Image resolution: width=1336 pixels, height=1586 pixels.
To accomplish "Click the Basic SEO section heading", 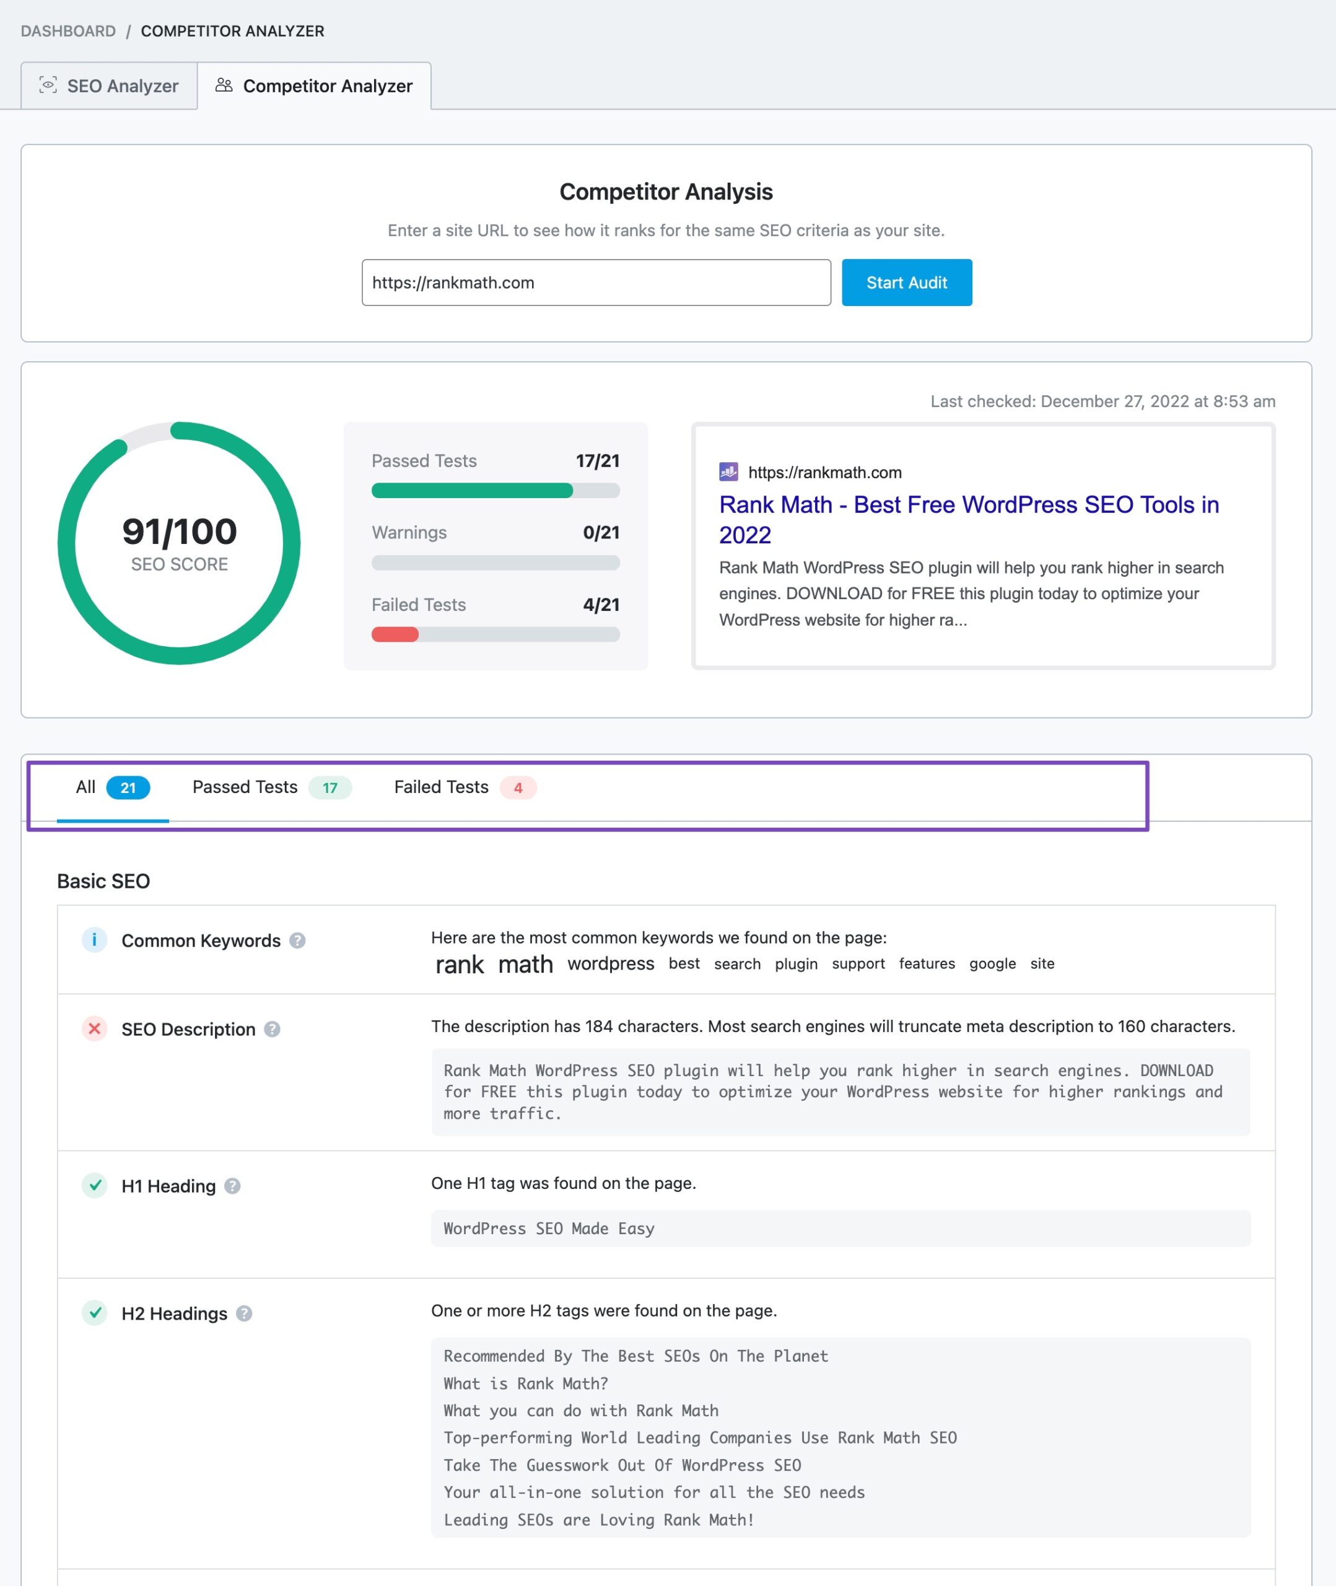I will (x=104, y=881).
